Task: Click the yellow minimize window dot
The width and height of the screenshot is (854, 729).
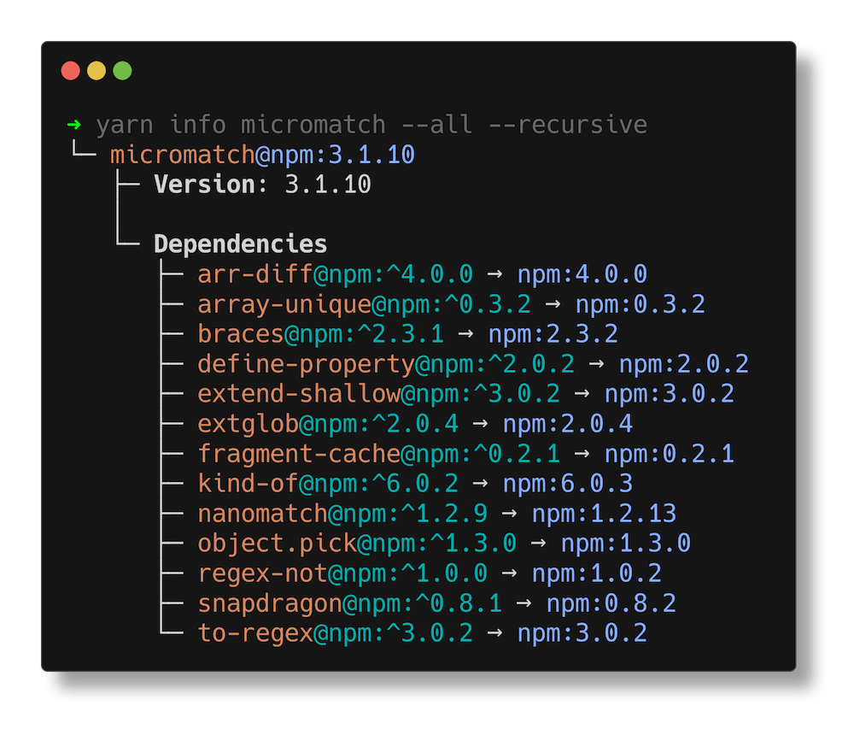Action: 97,71
